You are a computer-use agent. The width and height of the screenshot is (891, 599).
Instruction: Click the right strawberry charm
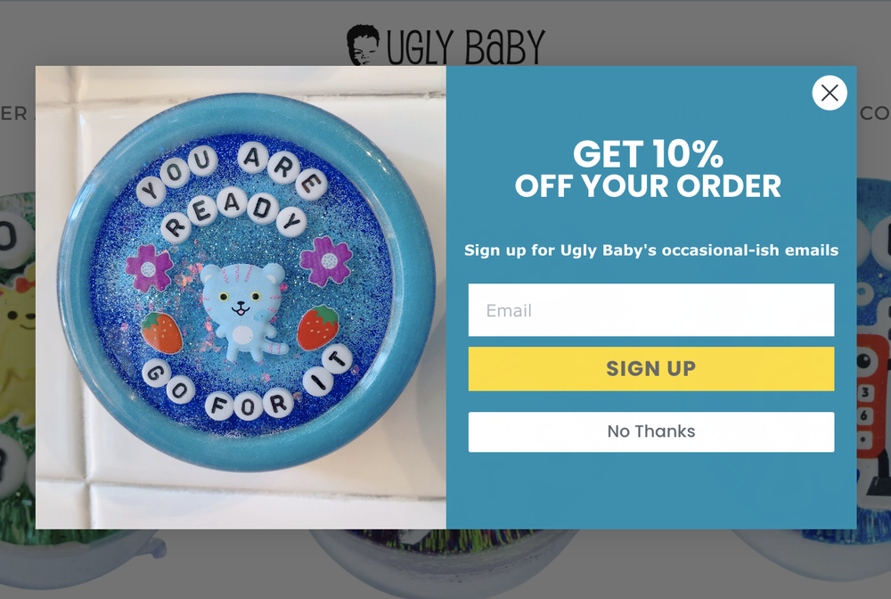318,327
